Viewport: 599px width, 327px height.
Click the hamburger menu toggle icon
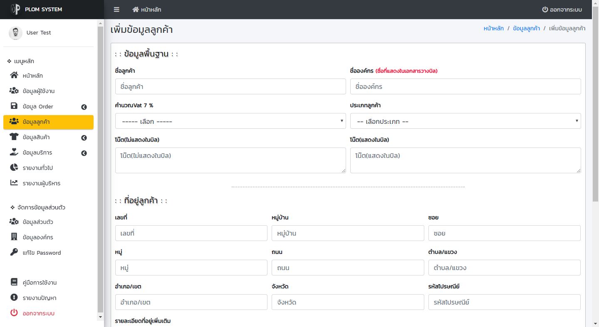click(x=116, y=10)
